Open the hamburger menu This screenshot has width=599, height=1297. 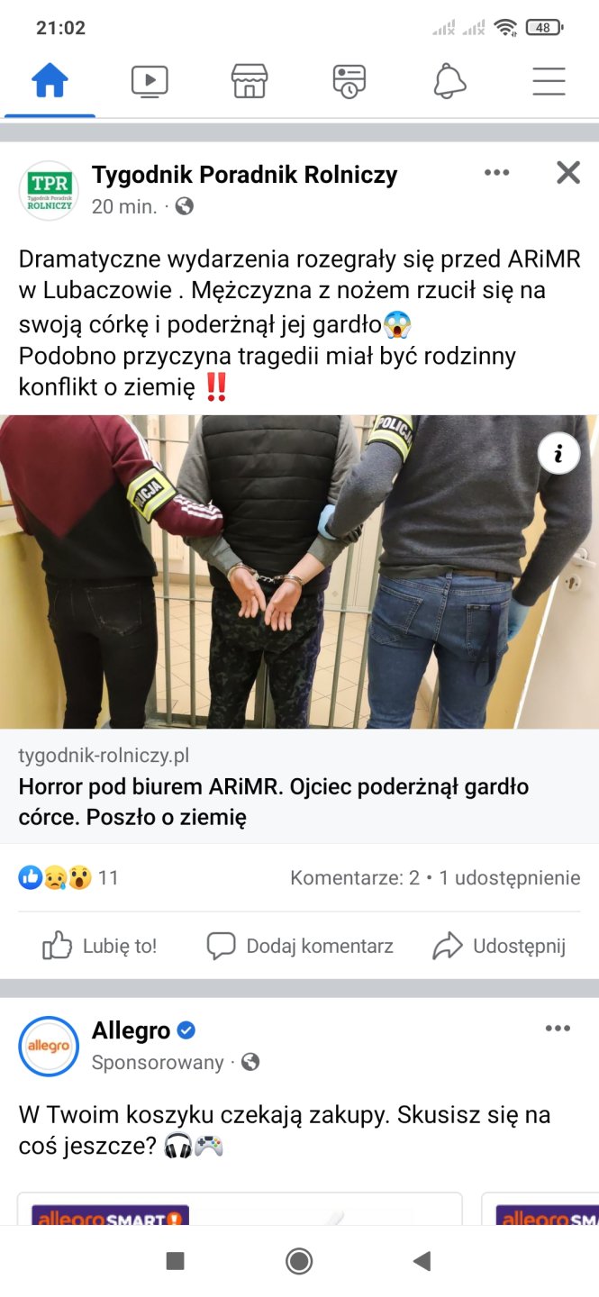tap(549, 82)
